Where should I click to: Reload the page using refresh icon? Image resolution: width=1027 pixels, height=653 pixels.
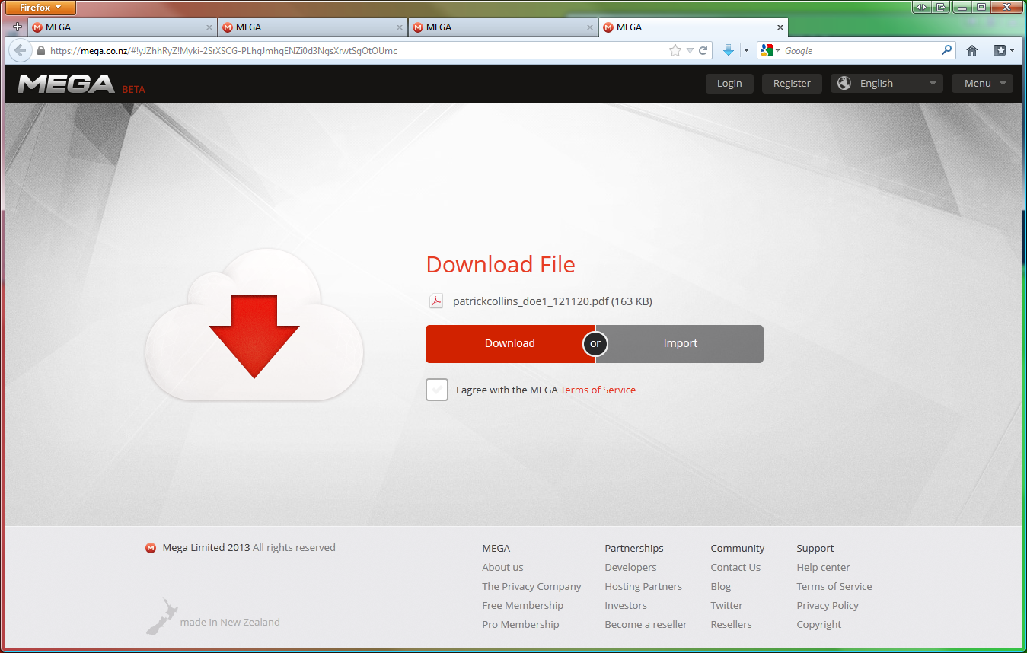[703, 51]
